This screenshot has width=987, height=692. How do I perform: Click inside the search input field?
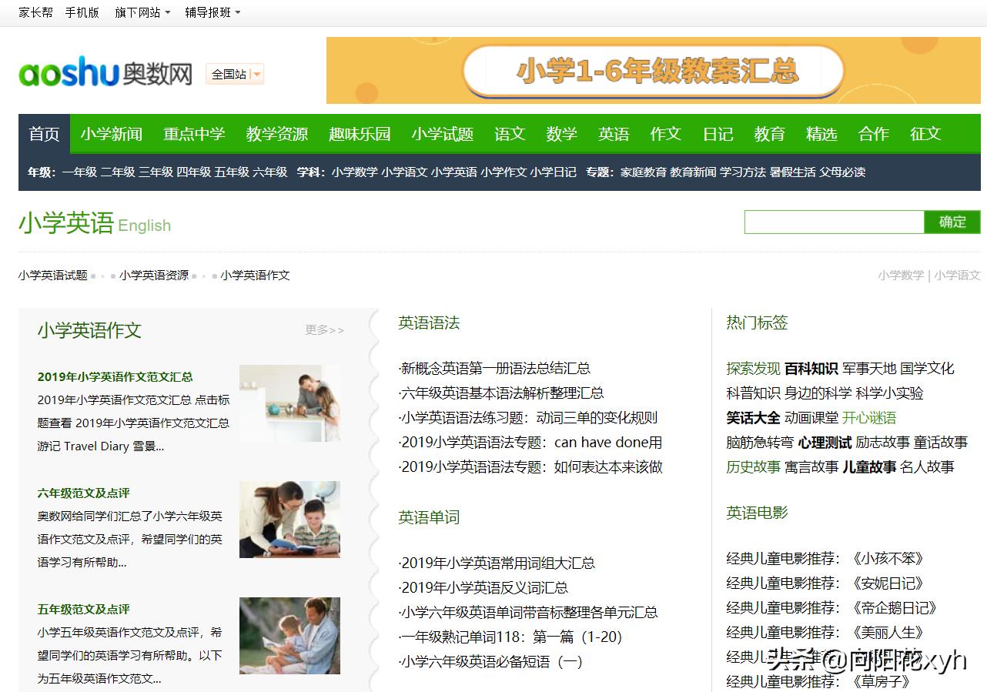[834, 222]
